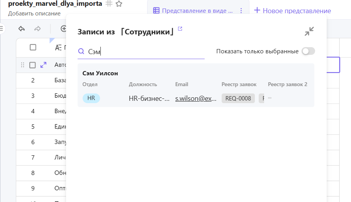Click the circled plus toolbar icon
The image size is (351, 202).
click(63, 29)
